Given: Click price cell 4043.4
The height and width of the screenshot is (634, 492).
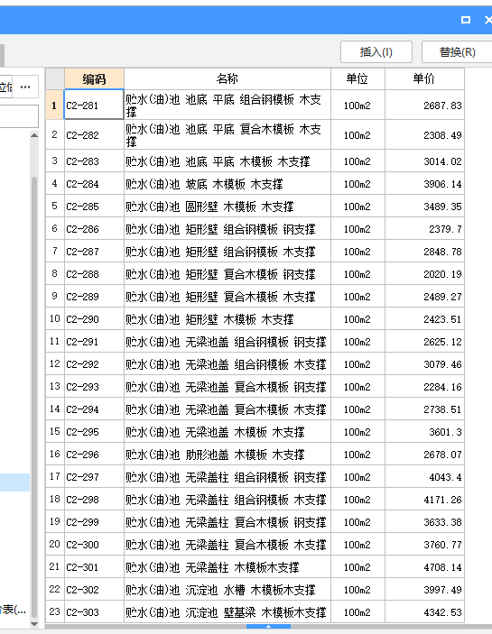Looking at the screenshot, I should point(424,477).
